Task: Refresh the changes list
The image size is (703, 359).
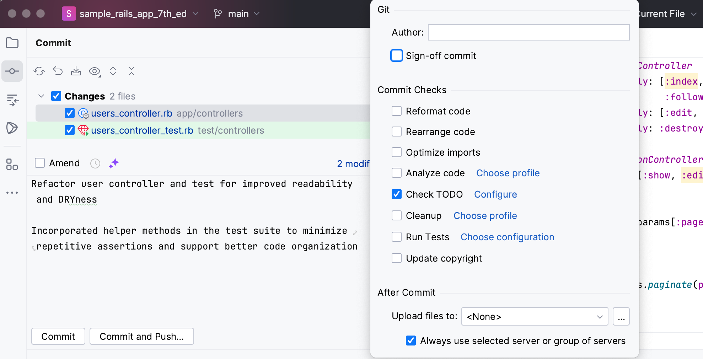Action: point(39,71)
